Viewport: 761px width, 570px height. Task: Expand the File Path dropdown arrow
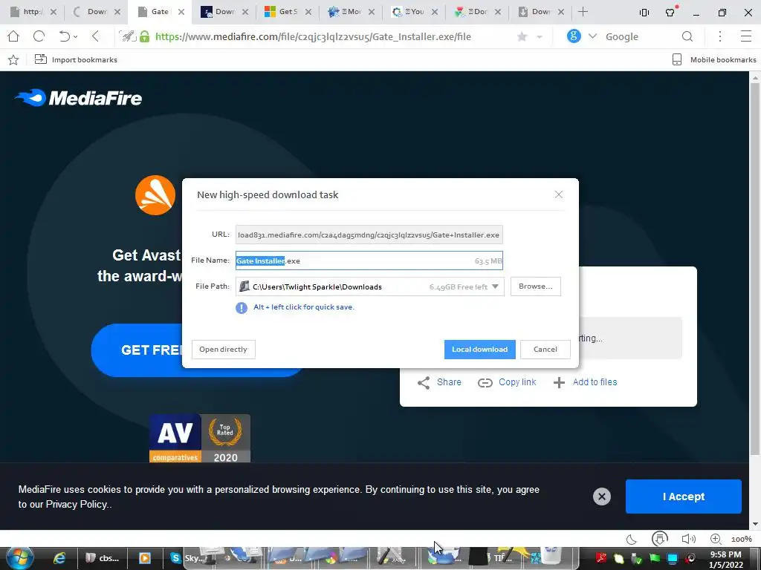(x=495, y=286)
